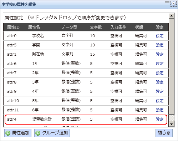Open 設定 link for attr5 学園
This screenshot has width=178, height=141.
(159, 45)
